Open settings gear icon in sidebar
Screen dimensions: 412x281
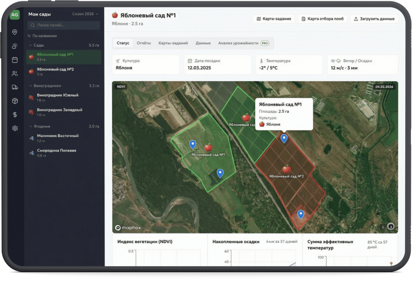tap(15, 128)
